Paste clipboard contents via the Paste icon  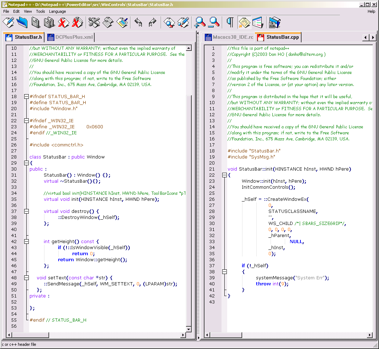(122, 22)
